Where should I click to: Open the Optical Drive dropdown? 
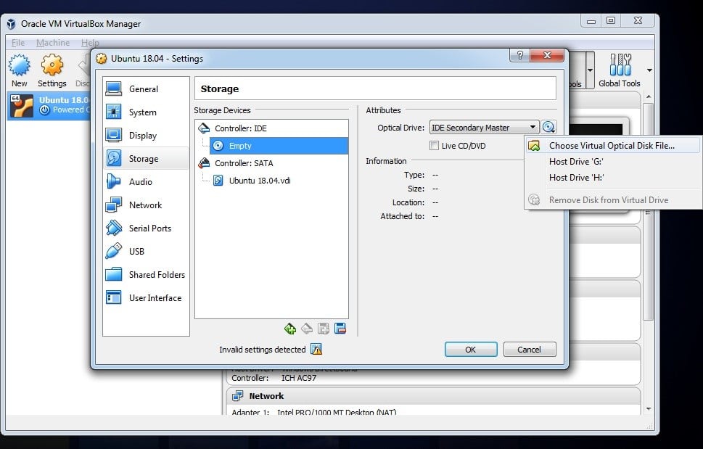[484, 128]
